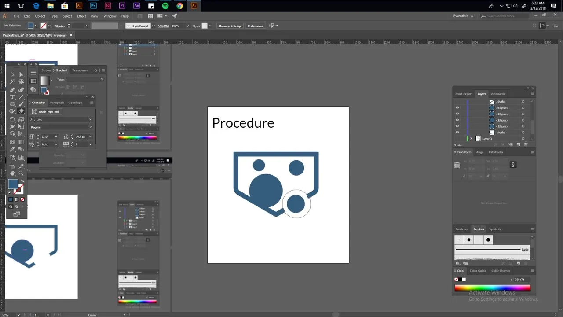Toggle visibility of first Ellipse sublayer

(457, 108)
